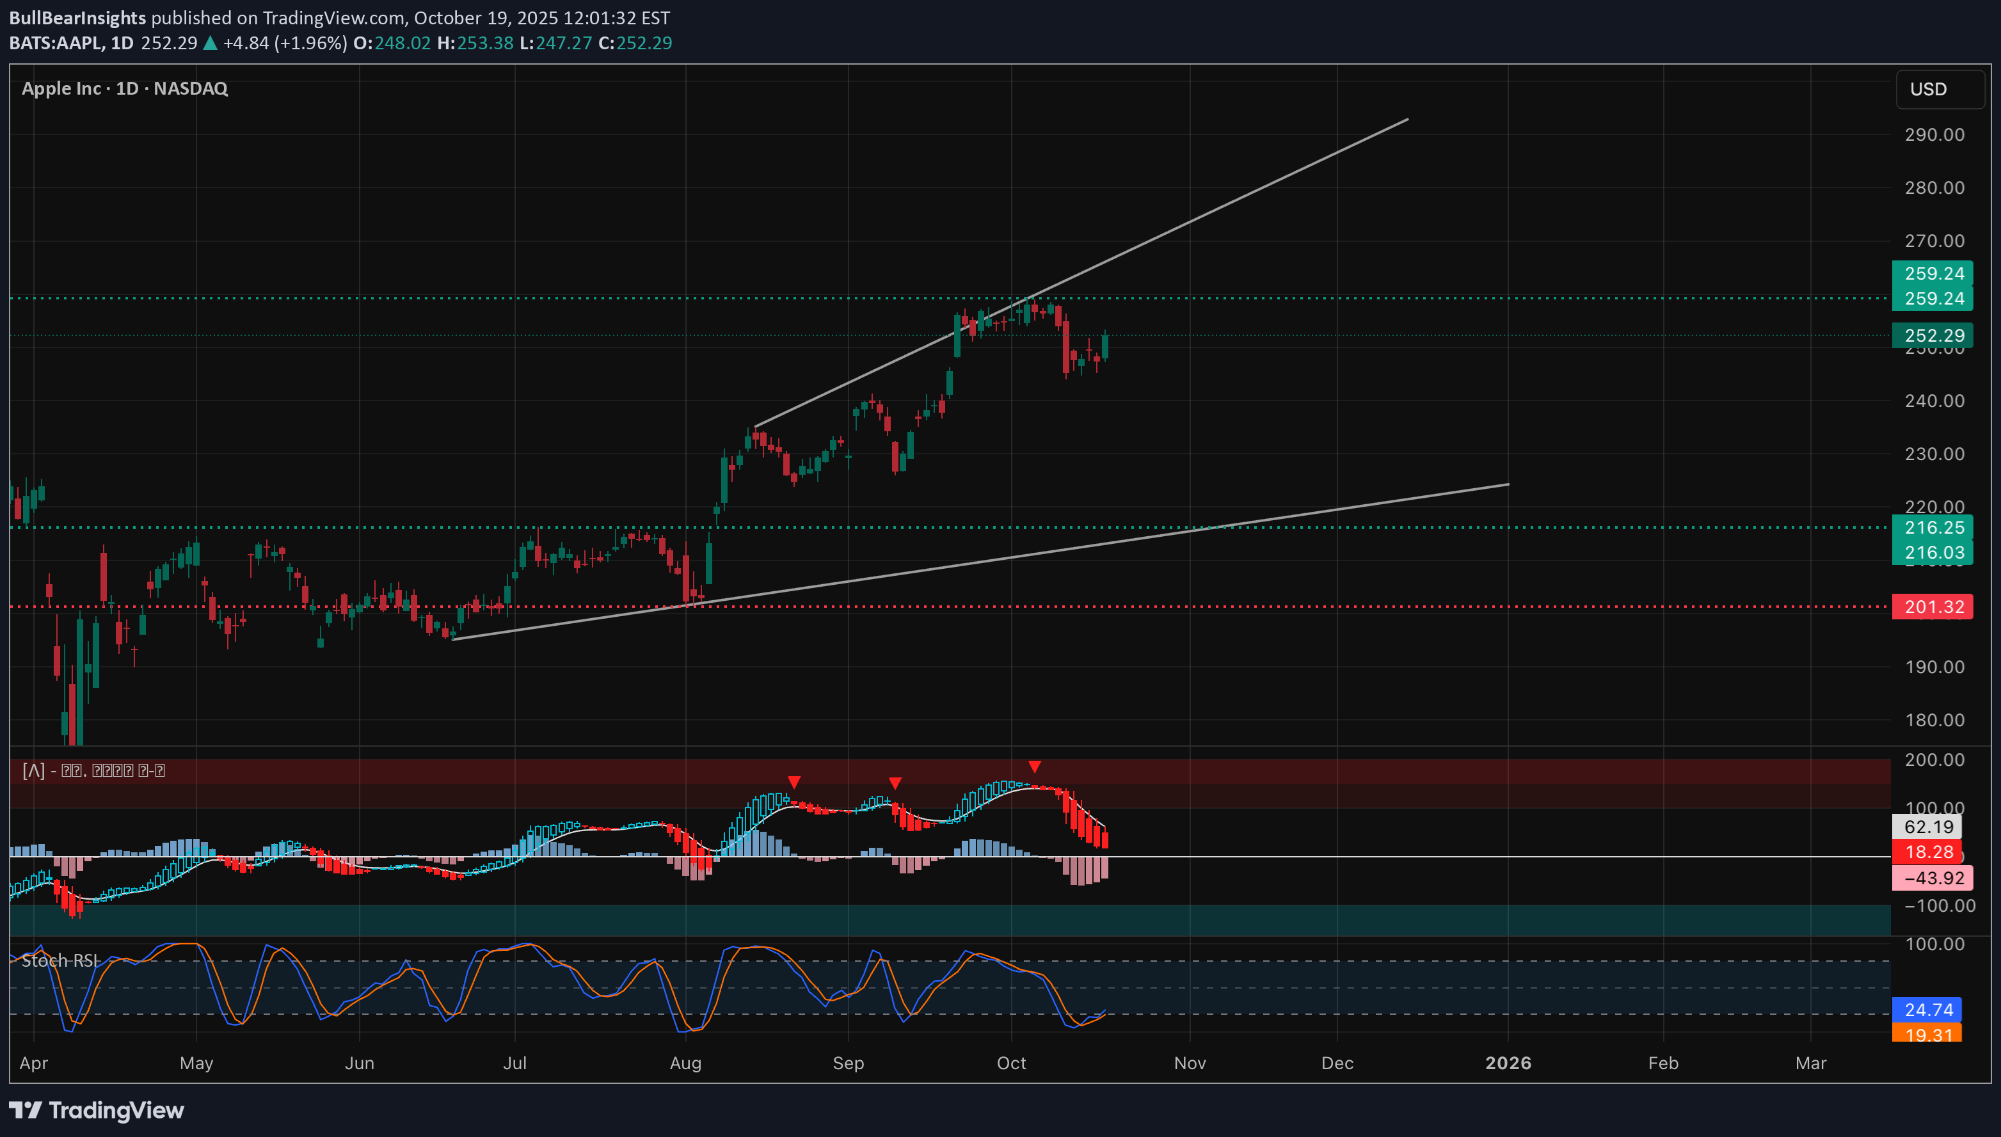Click the 290.00 tick on price axis
The image size is (2001, 1137).
1934,134
